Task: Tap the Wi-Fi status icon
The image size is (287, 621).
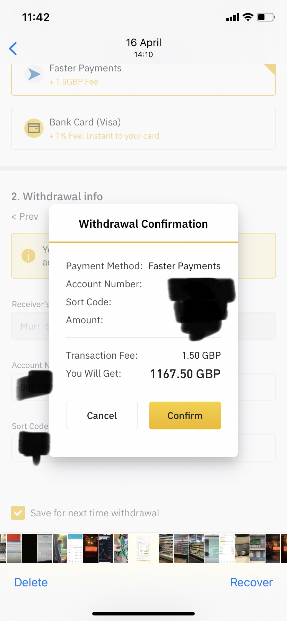Action: [248, 17]
